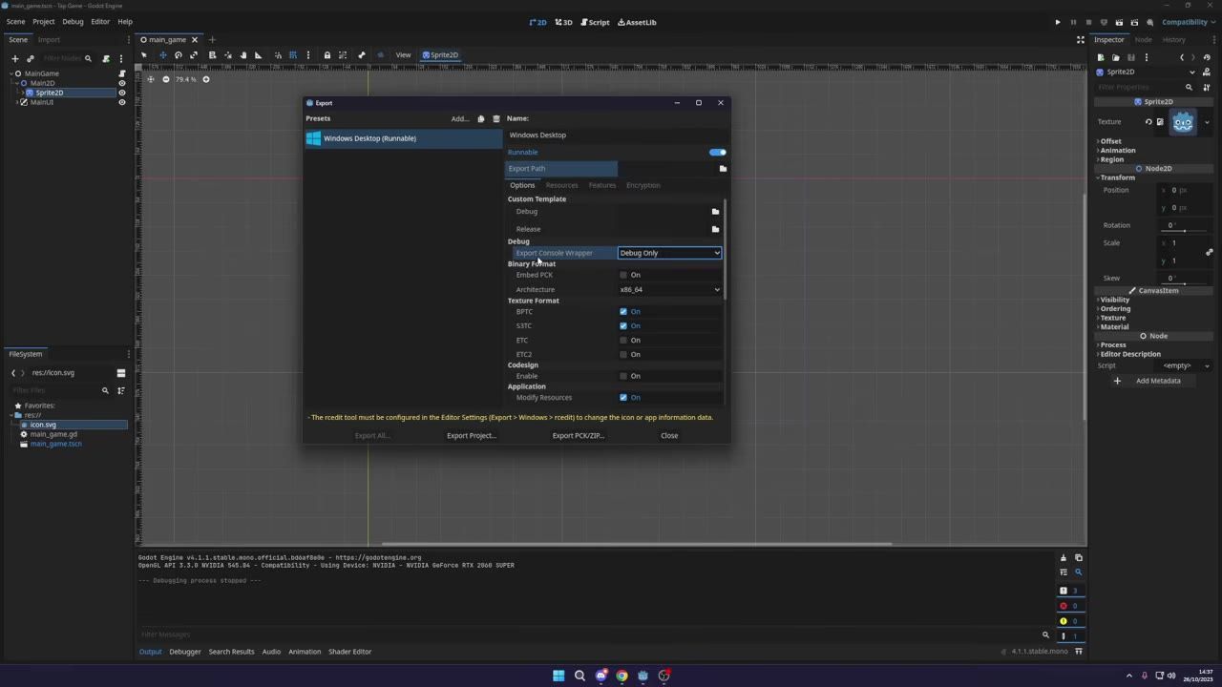
Task: Duplicate the selected export preset
Action: (480, 119)
